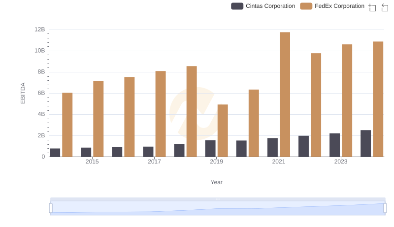Image resolution: width=394 pixels, height=227 pixels.
Task: Click the Cintas bar for 2023
Action: (334, 145)
